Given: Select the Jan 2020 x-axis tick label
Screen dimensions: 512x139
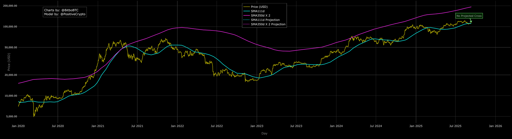Looking at the screenshot, I should 18,126.
